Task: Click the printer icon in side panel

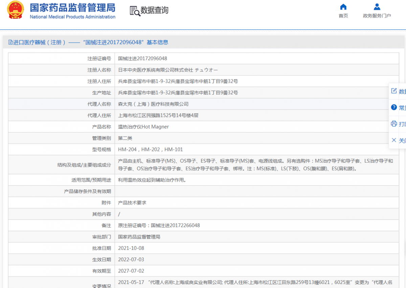Action: [x=394, y=123]
